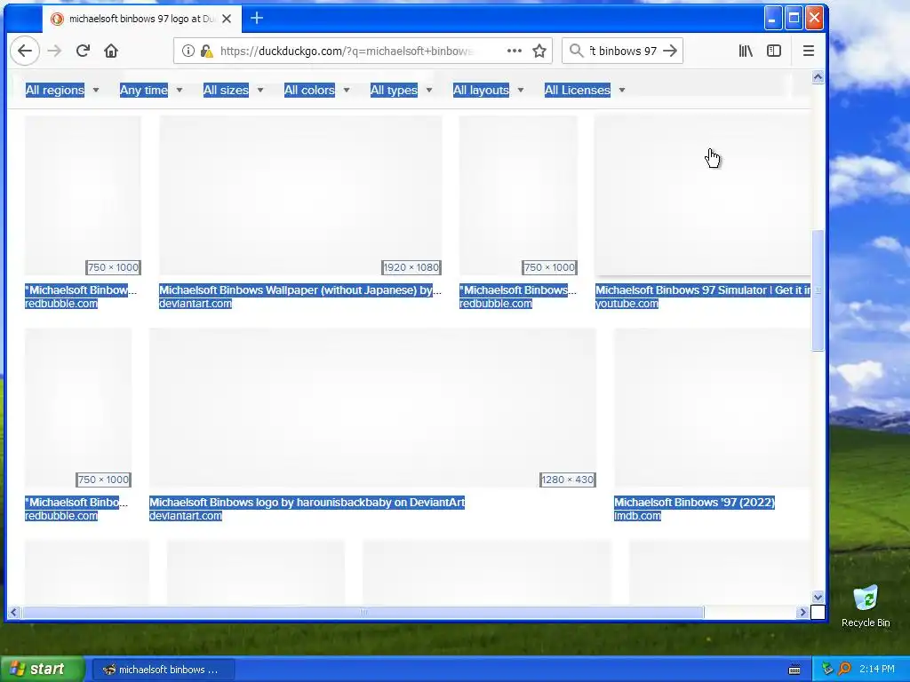Click the forward navigation arrow
The image size is (910, 682).
click(x=54, y=51)
